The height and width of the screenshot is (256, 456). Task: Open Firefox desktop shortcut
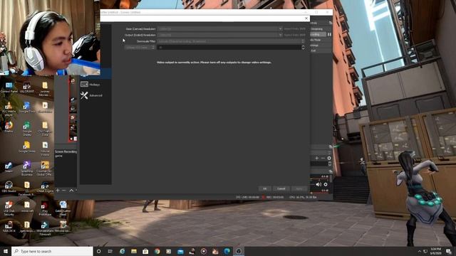tap(9, 127)
